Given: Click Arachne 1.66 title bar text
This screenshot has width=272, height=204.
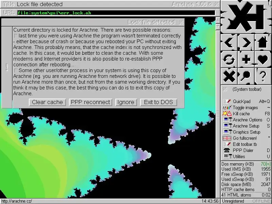Looking at the screenshot, I should pos(189,4).
